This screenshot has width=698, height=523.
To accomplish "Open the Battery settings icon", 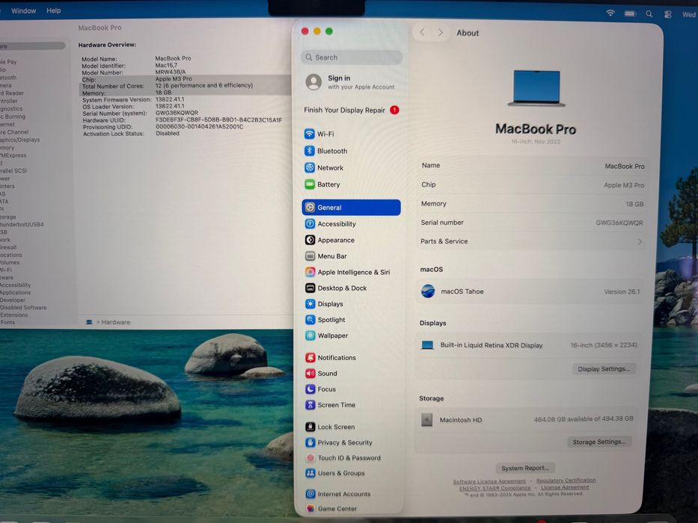I will [310, 184].
